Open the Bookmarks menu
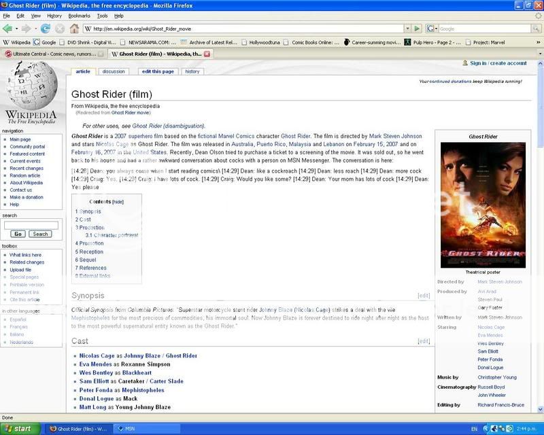Viewport: 544px width, 435px height. 79,16
